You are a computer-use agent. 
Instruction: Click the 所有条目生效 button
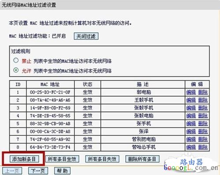62,159
